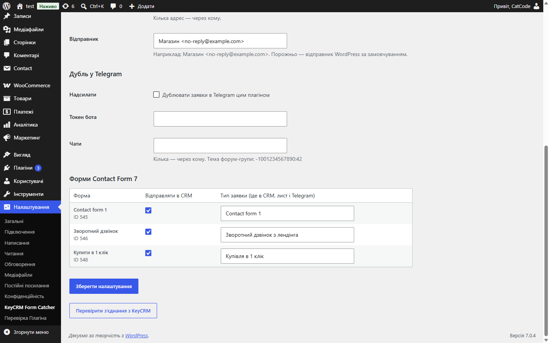Click the home icon next to test
Viewport: 549px width, 343px height.
20,6
